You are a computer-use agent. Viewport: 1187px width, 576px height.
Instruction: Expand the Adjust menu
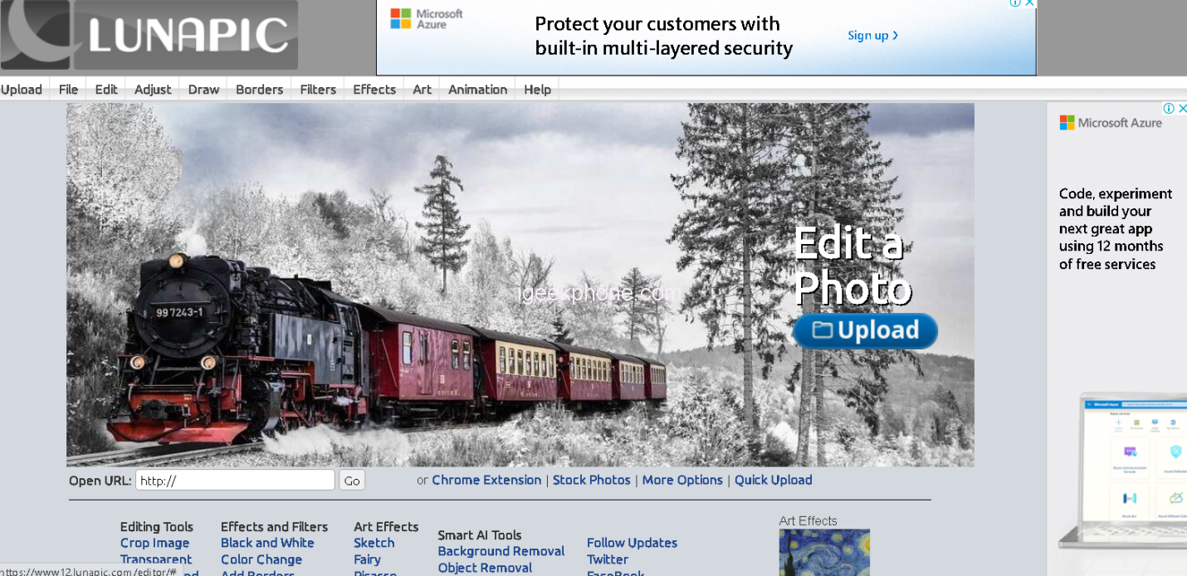[x=153, y=90]
